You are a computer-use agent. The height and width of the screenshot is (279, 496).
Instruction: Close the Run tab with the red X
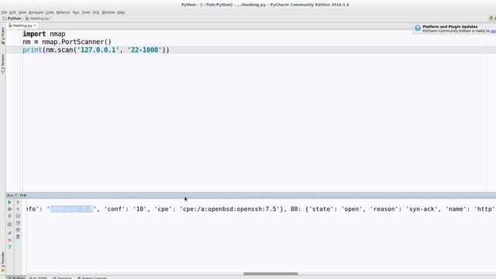coord(9,239)
